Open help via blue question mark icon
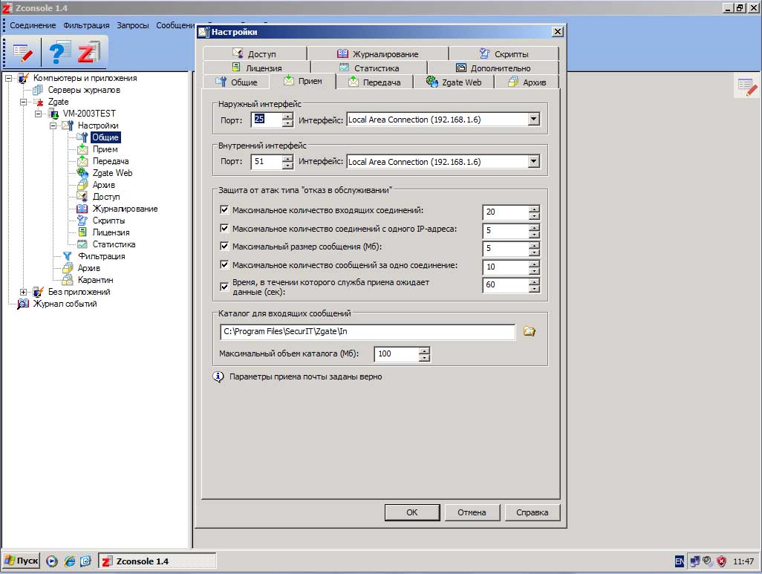Viewport: 762px width, 574px height. 59,53
